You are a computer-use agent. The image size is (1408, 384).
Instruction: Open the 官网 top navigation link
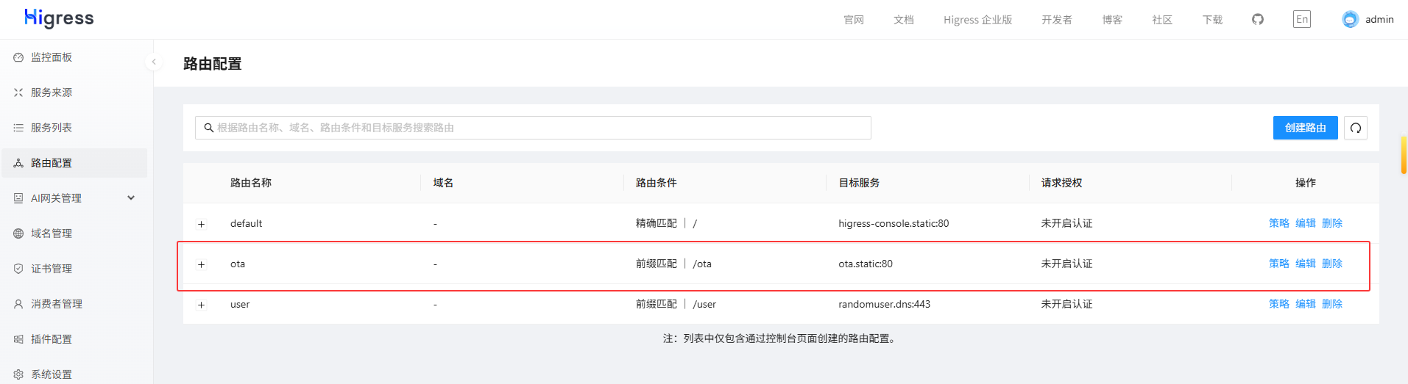click(854, 20)
